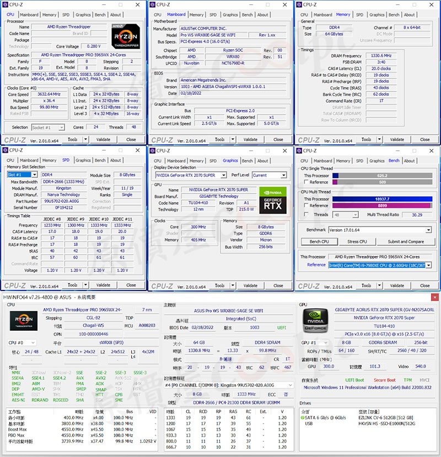Click the Submit and Compare button
Viewport: 441px width, 457px height.
click(x=406, y=241)
